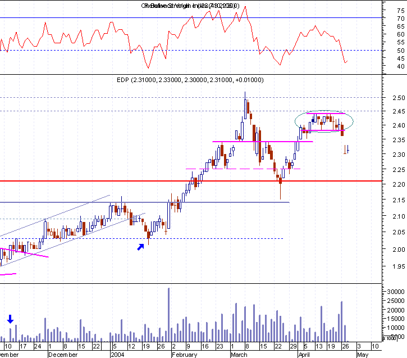Click the March month label
The image size is (407, 358).
click(239, 355)
